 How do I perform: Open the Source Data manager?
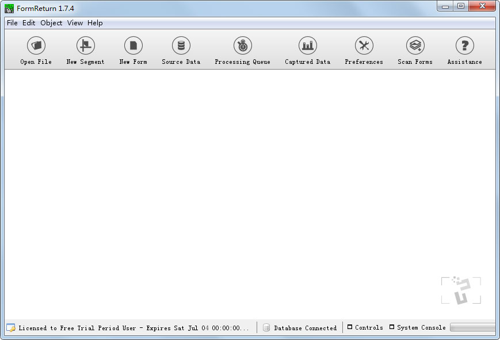click(x=181, y=45)
